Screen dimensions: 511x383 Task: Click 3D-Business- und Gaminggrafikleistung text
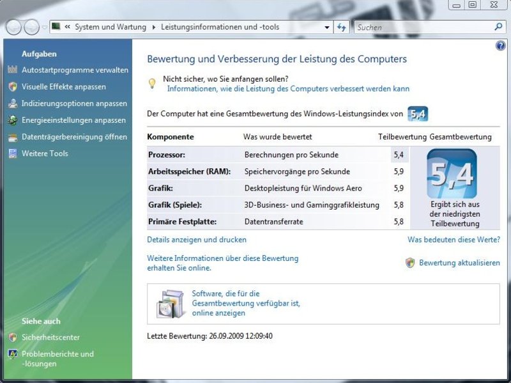pos(312,205)
